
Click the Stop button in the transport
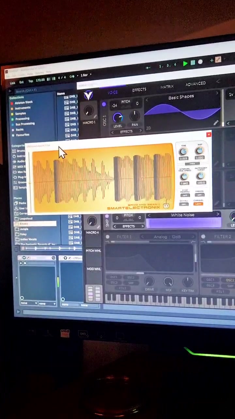click(193, 63)
